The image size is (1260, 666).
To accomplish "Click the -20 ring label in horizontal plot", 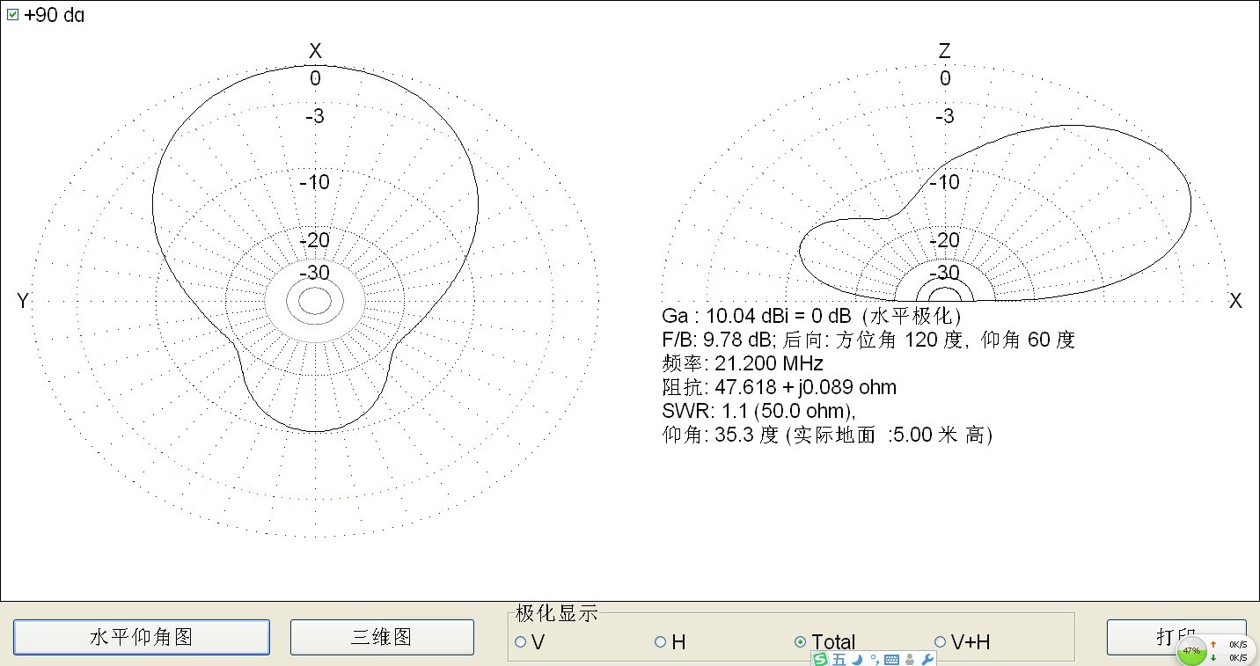I will coord(315,240).
